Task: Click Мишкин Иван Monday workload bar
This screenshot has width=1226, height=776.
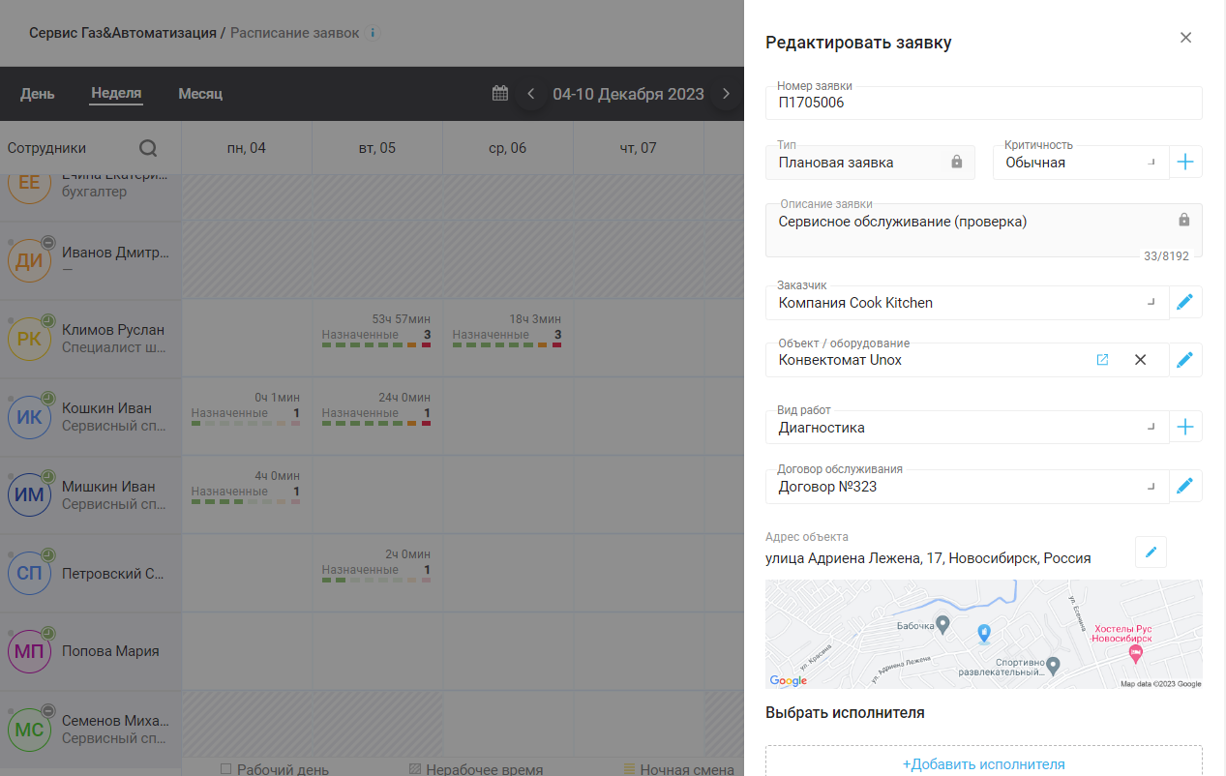Action: pyautogui.click(x=246, y=502)
